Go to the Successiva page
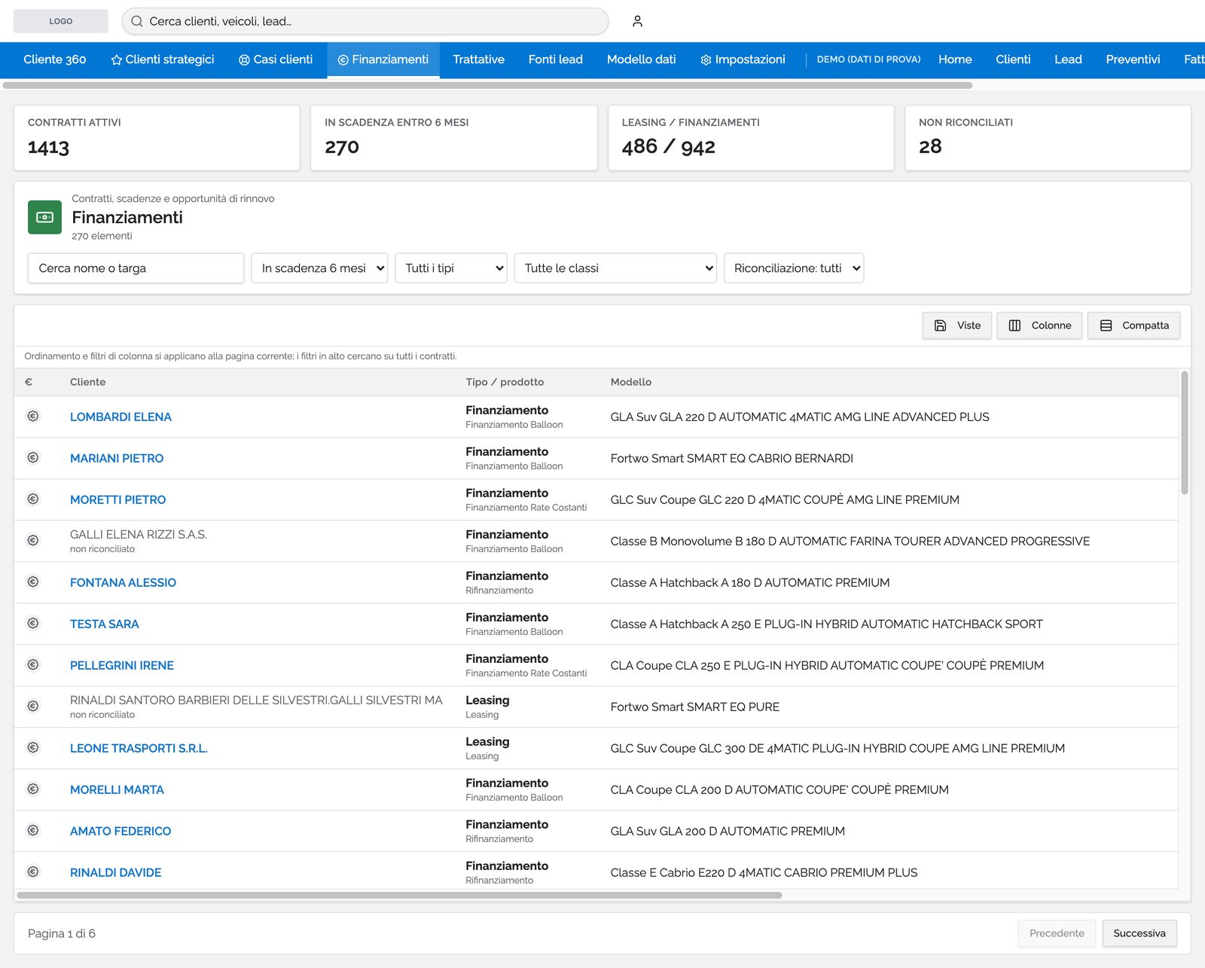Viewport: 1205px width, 968px height. pyautogui.click(x=1139, y=933)
